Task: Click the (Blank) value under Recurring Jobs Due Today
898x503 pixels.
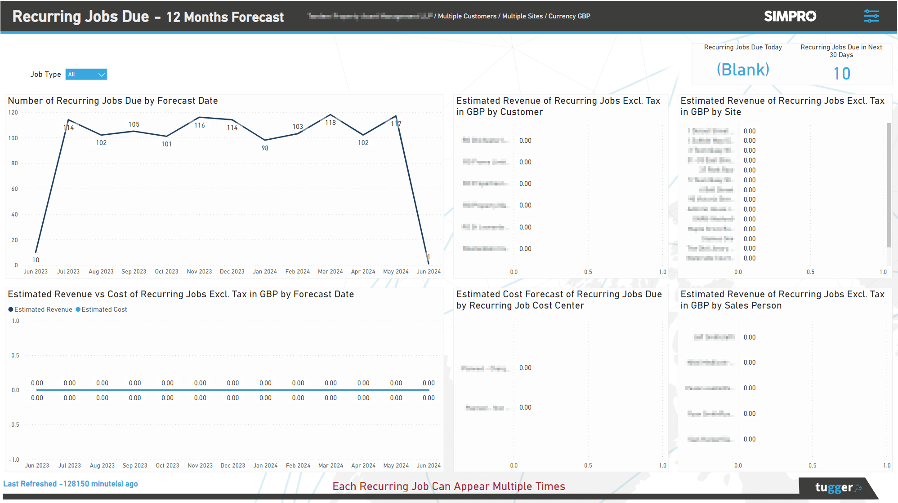Action: [743, 70]
